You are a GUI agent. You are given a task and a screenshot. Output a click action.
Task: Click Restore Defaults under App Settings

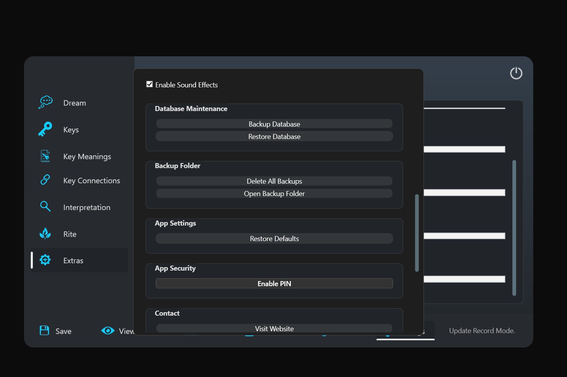[274, 238]
